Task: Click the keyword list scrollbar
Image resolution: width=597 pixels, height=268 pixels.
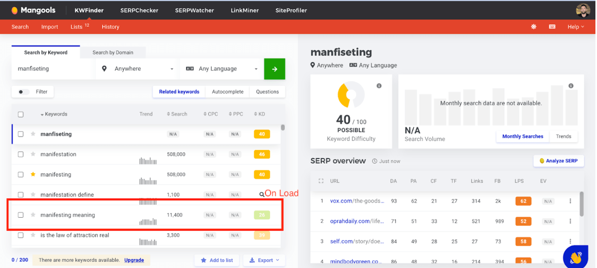Action: [x=283, y=127]
